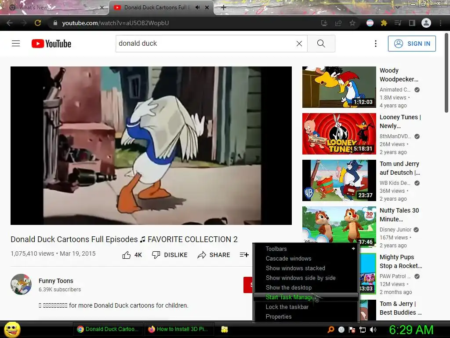450x338 pixels.
Task: Close the What's New tab
Action: 102,8
